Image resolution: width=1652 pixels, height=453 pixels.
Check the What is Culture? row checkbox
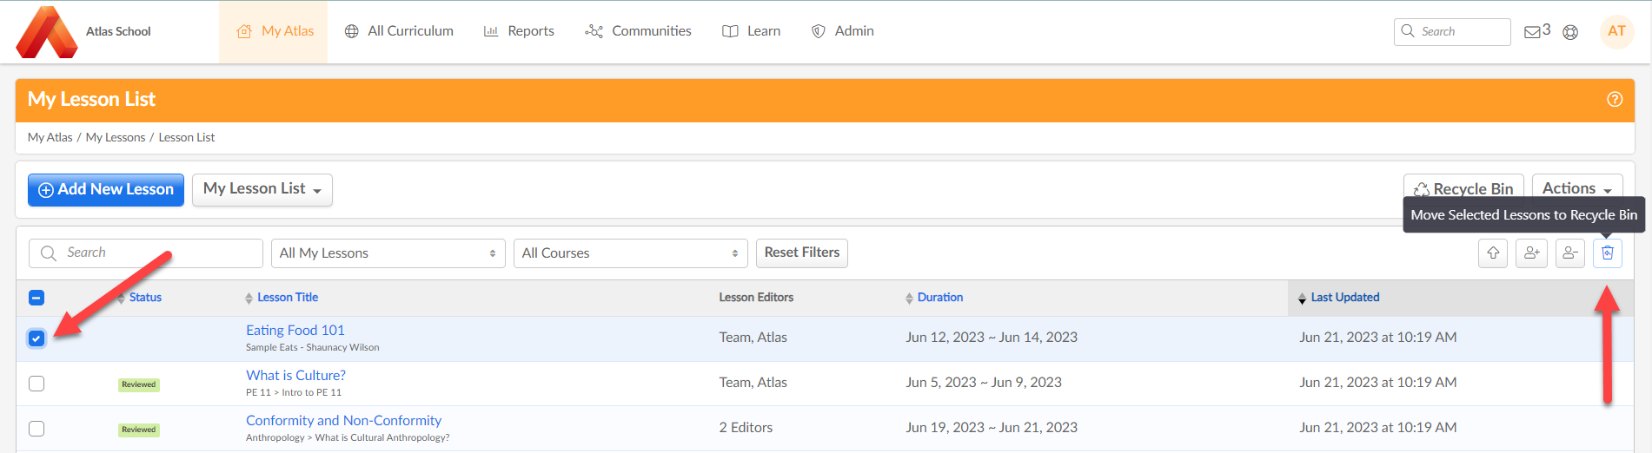[36, 384]
